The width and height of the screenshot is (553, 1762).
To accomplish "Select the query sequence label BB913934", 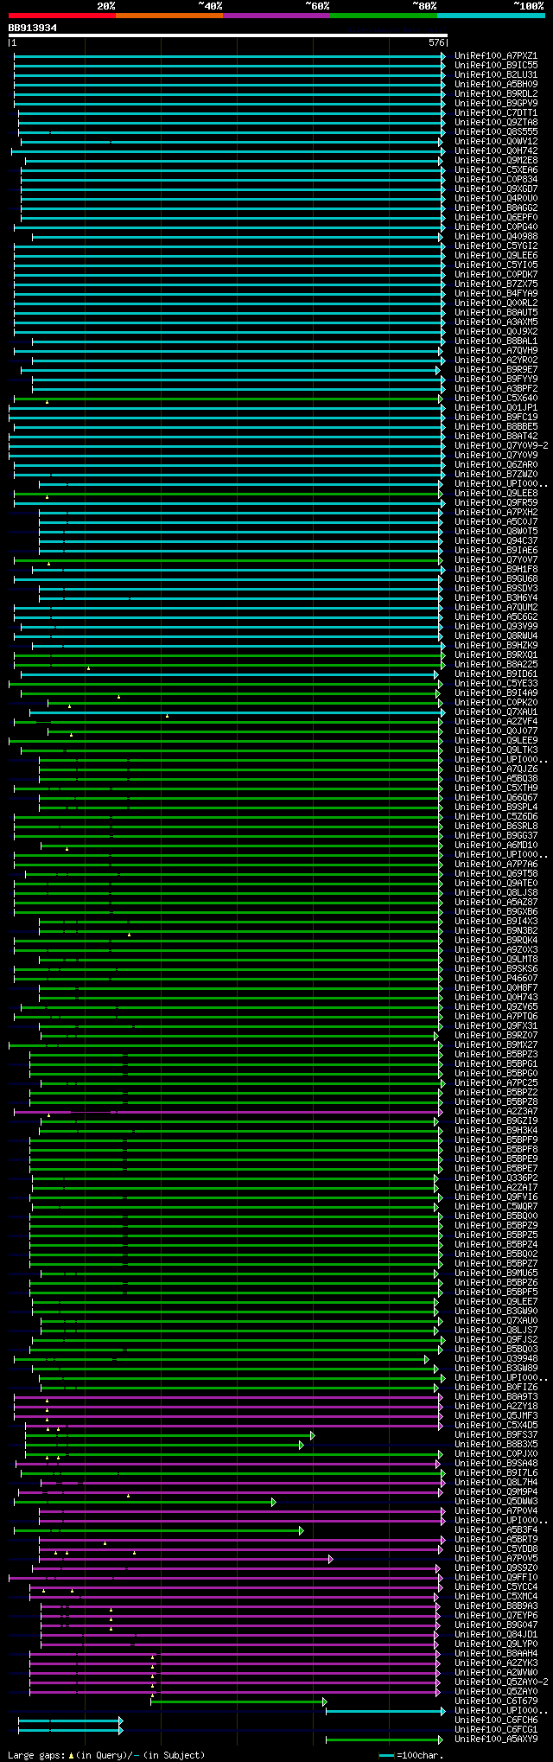I will (x=33, y=28).
